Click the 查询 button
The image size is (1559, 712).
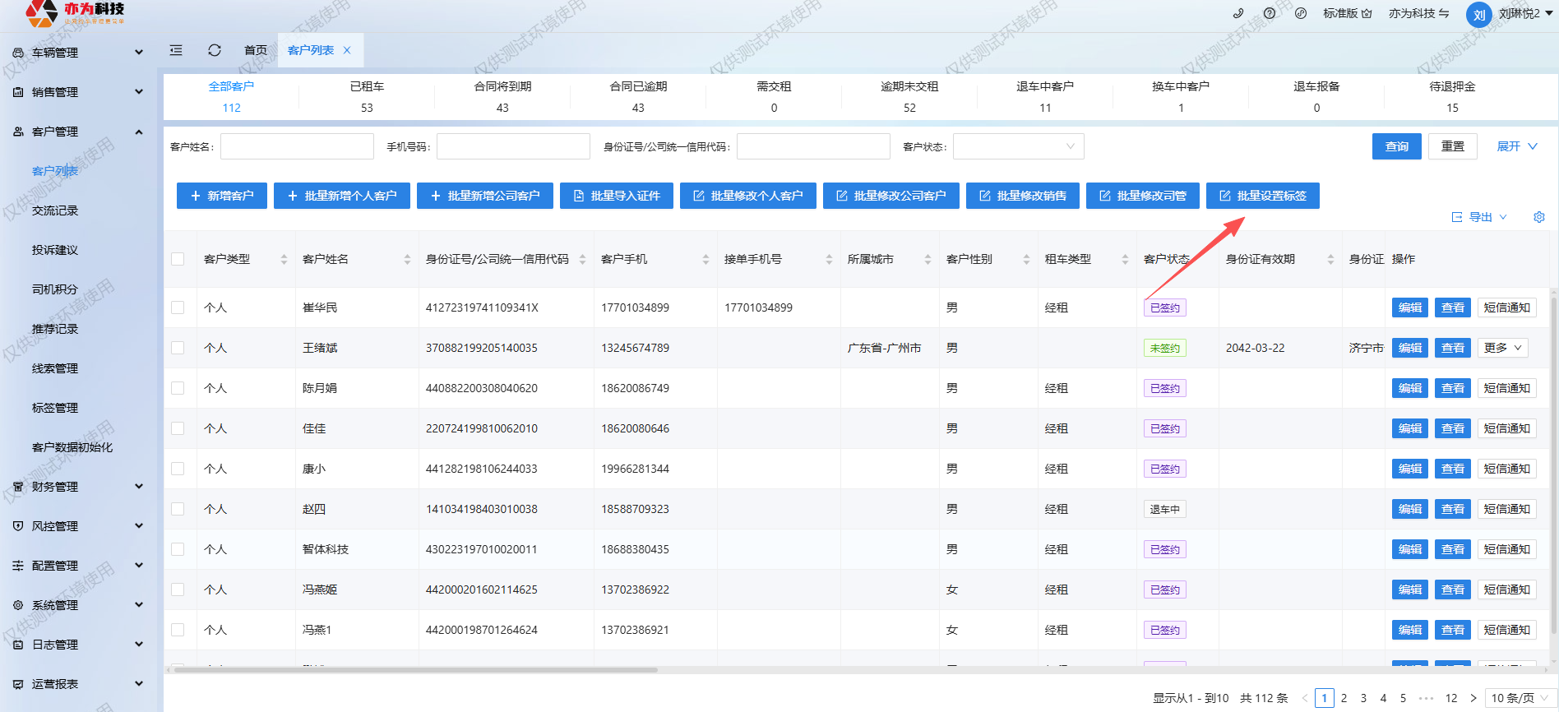pyautogui.click(x=1396, y=146)
